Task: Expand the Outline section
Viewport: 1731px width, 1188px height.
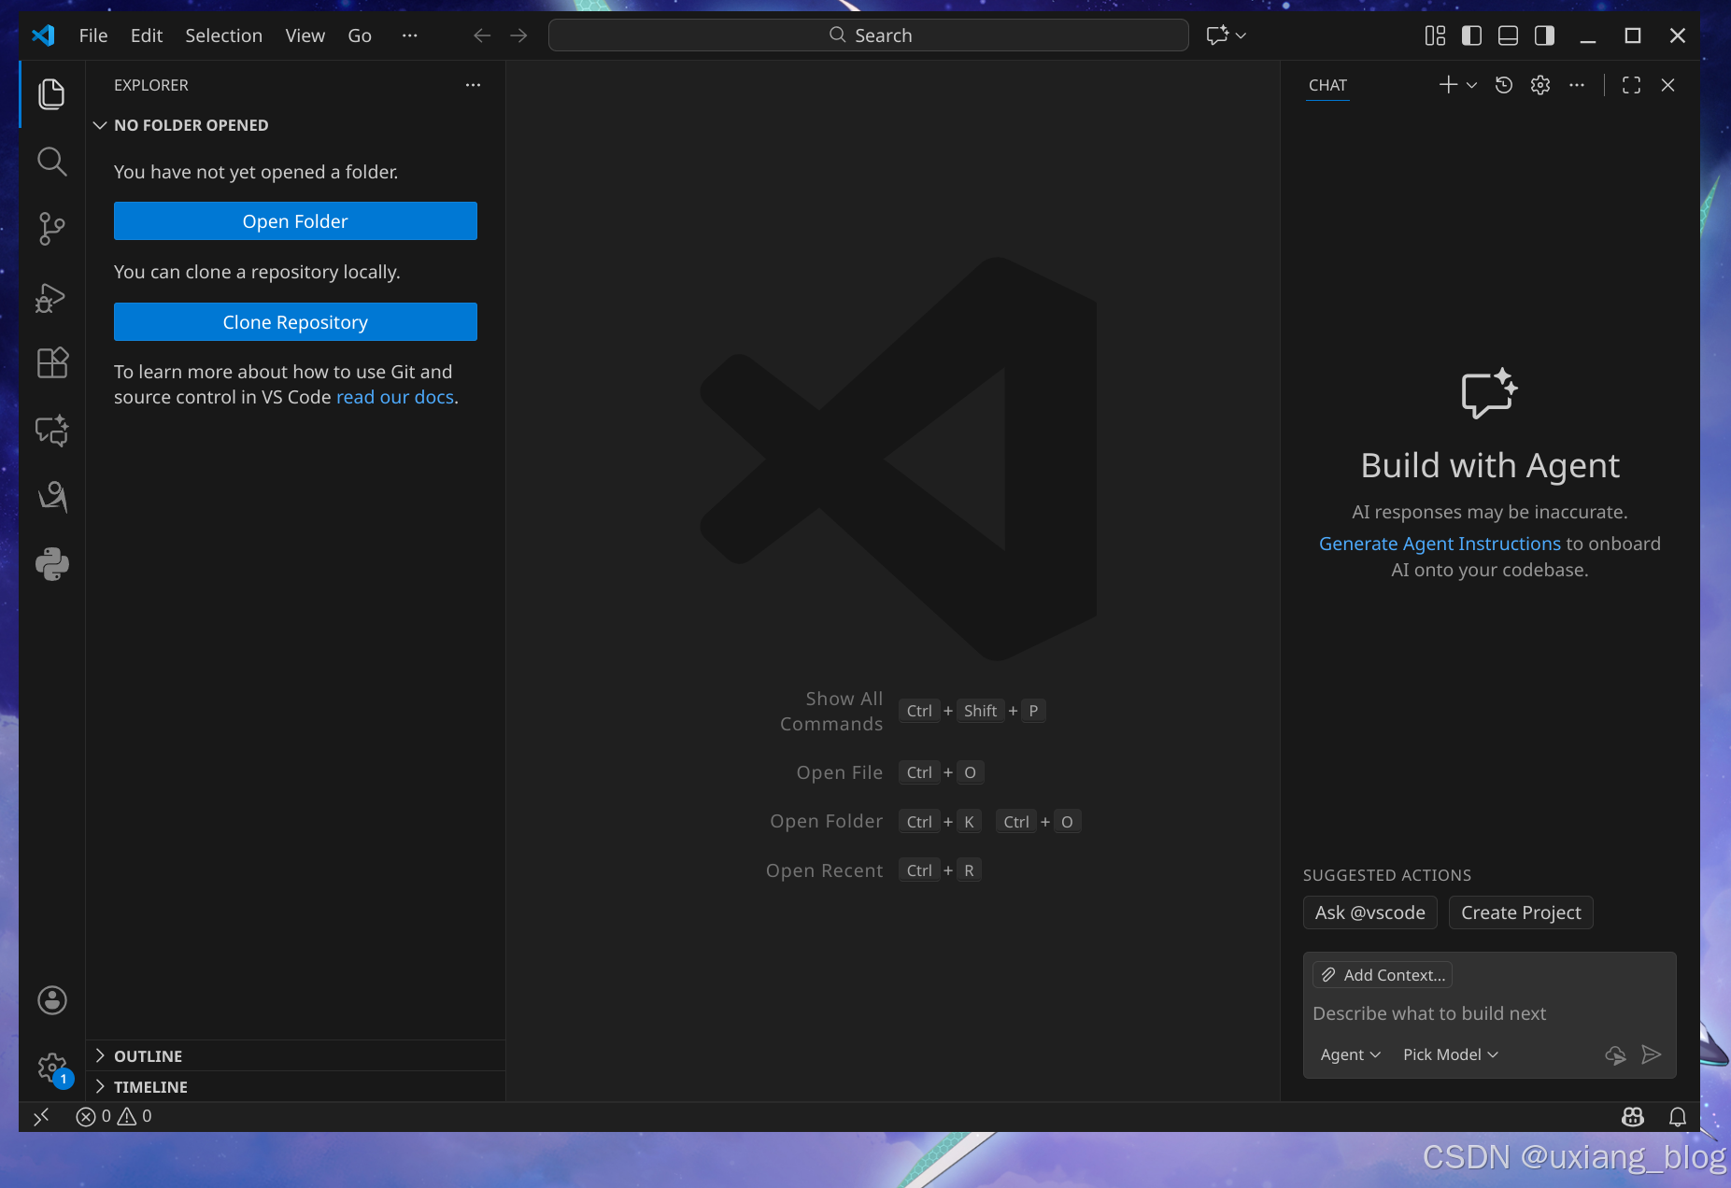Action: click(295, 1056)
